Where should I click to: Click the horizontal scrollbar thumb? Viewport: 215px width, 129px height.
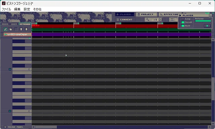(x=46, y=127)
